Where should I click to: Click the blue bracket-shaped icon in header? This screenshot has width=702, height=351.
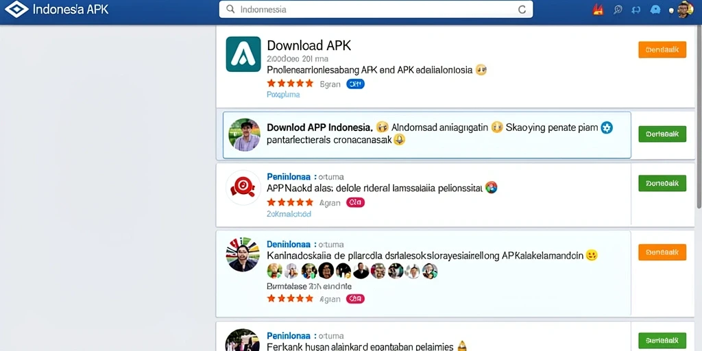point(636,10)
